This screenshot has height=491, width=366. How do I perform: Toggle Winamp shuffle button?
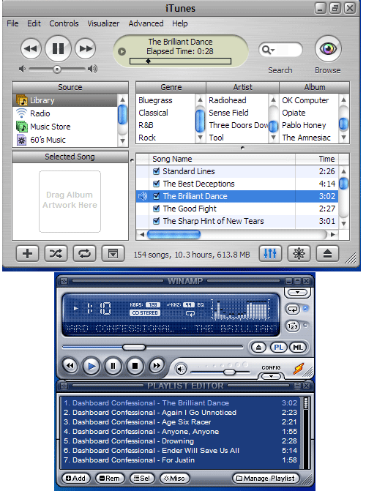pyautogui.click(x=293, y=326)
